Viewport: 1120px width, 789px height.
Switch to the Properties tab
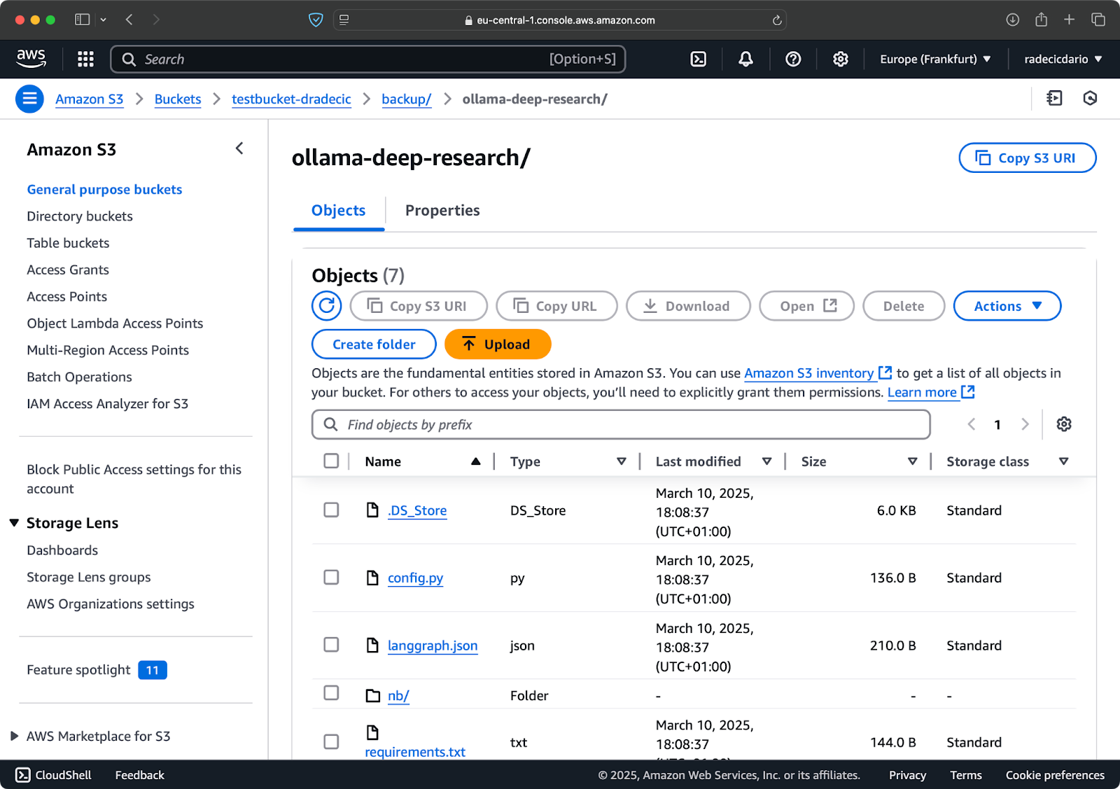pyautogui.click(x=442, y=211)
